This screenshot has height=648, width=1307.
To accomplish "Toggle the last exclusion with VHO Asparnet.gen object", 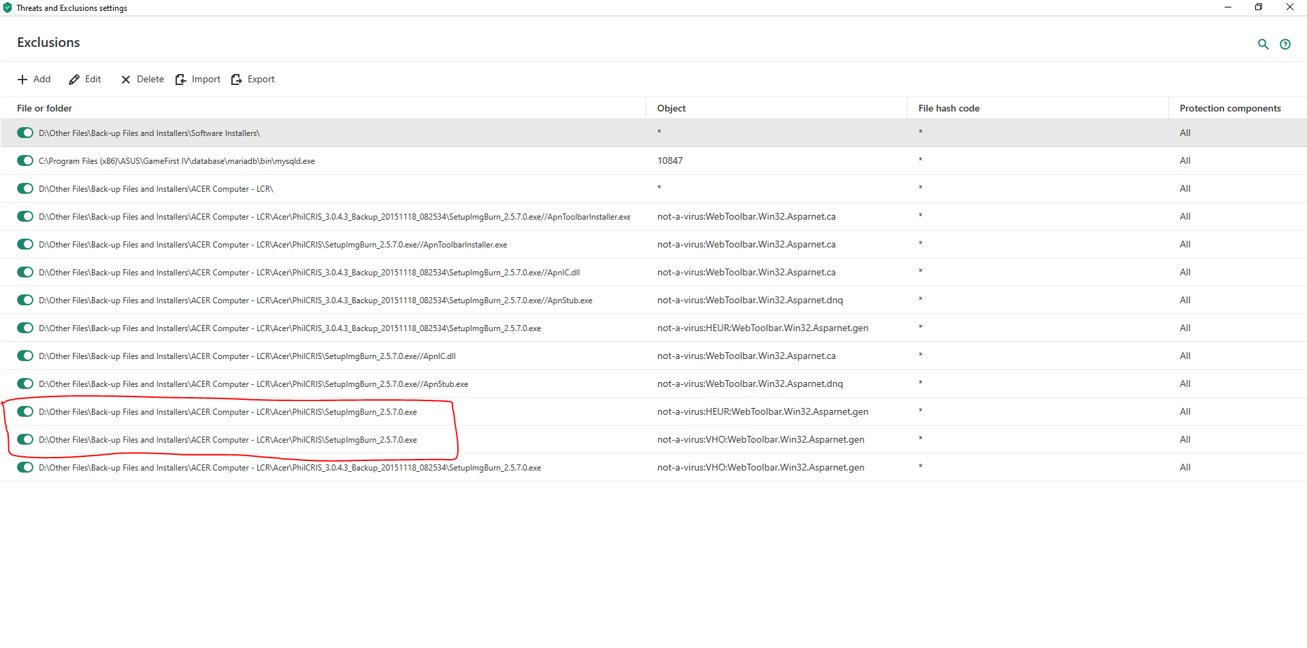I will coord(25,467).
